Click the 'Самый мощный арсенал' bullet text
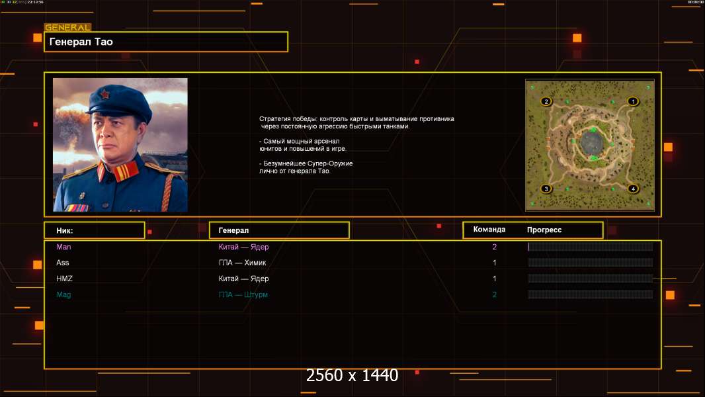 (x=303, y=145)
